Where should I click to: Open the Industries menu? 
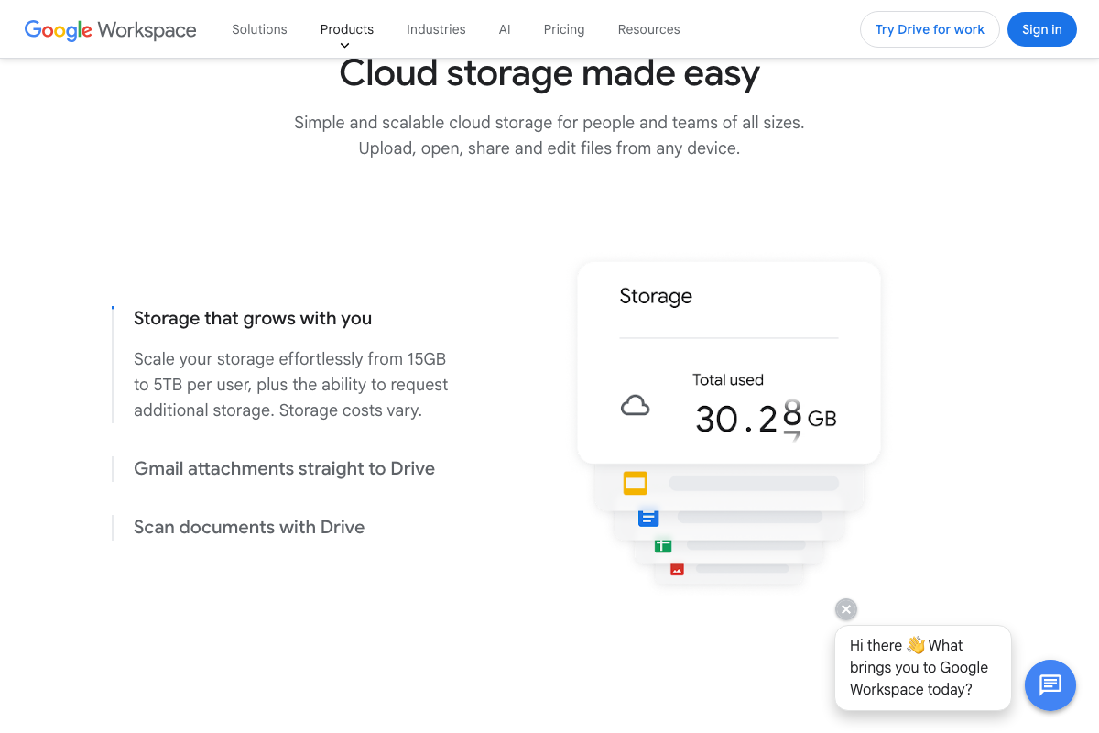click(x=436, y=29)
